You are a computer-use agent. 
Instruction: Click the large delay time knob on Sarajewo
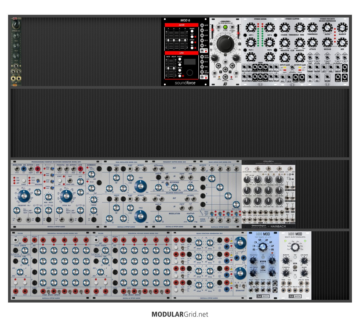click(225, 44)
